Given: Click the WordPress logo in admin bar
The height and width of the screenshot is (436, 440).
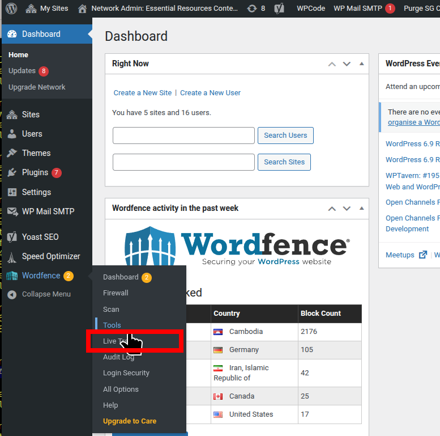Looking at the screenshot, I should point(11,9).
